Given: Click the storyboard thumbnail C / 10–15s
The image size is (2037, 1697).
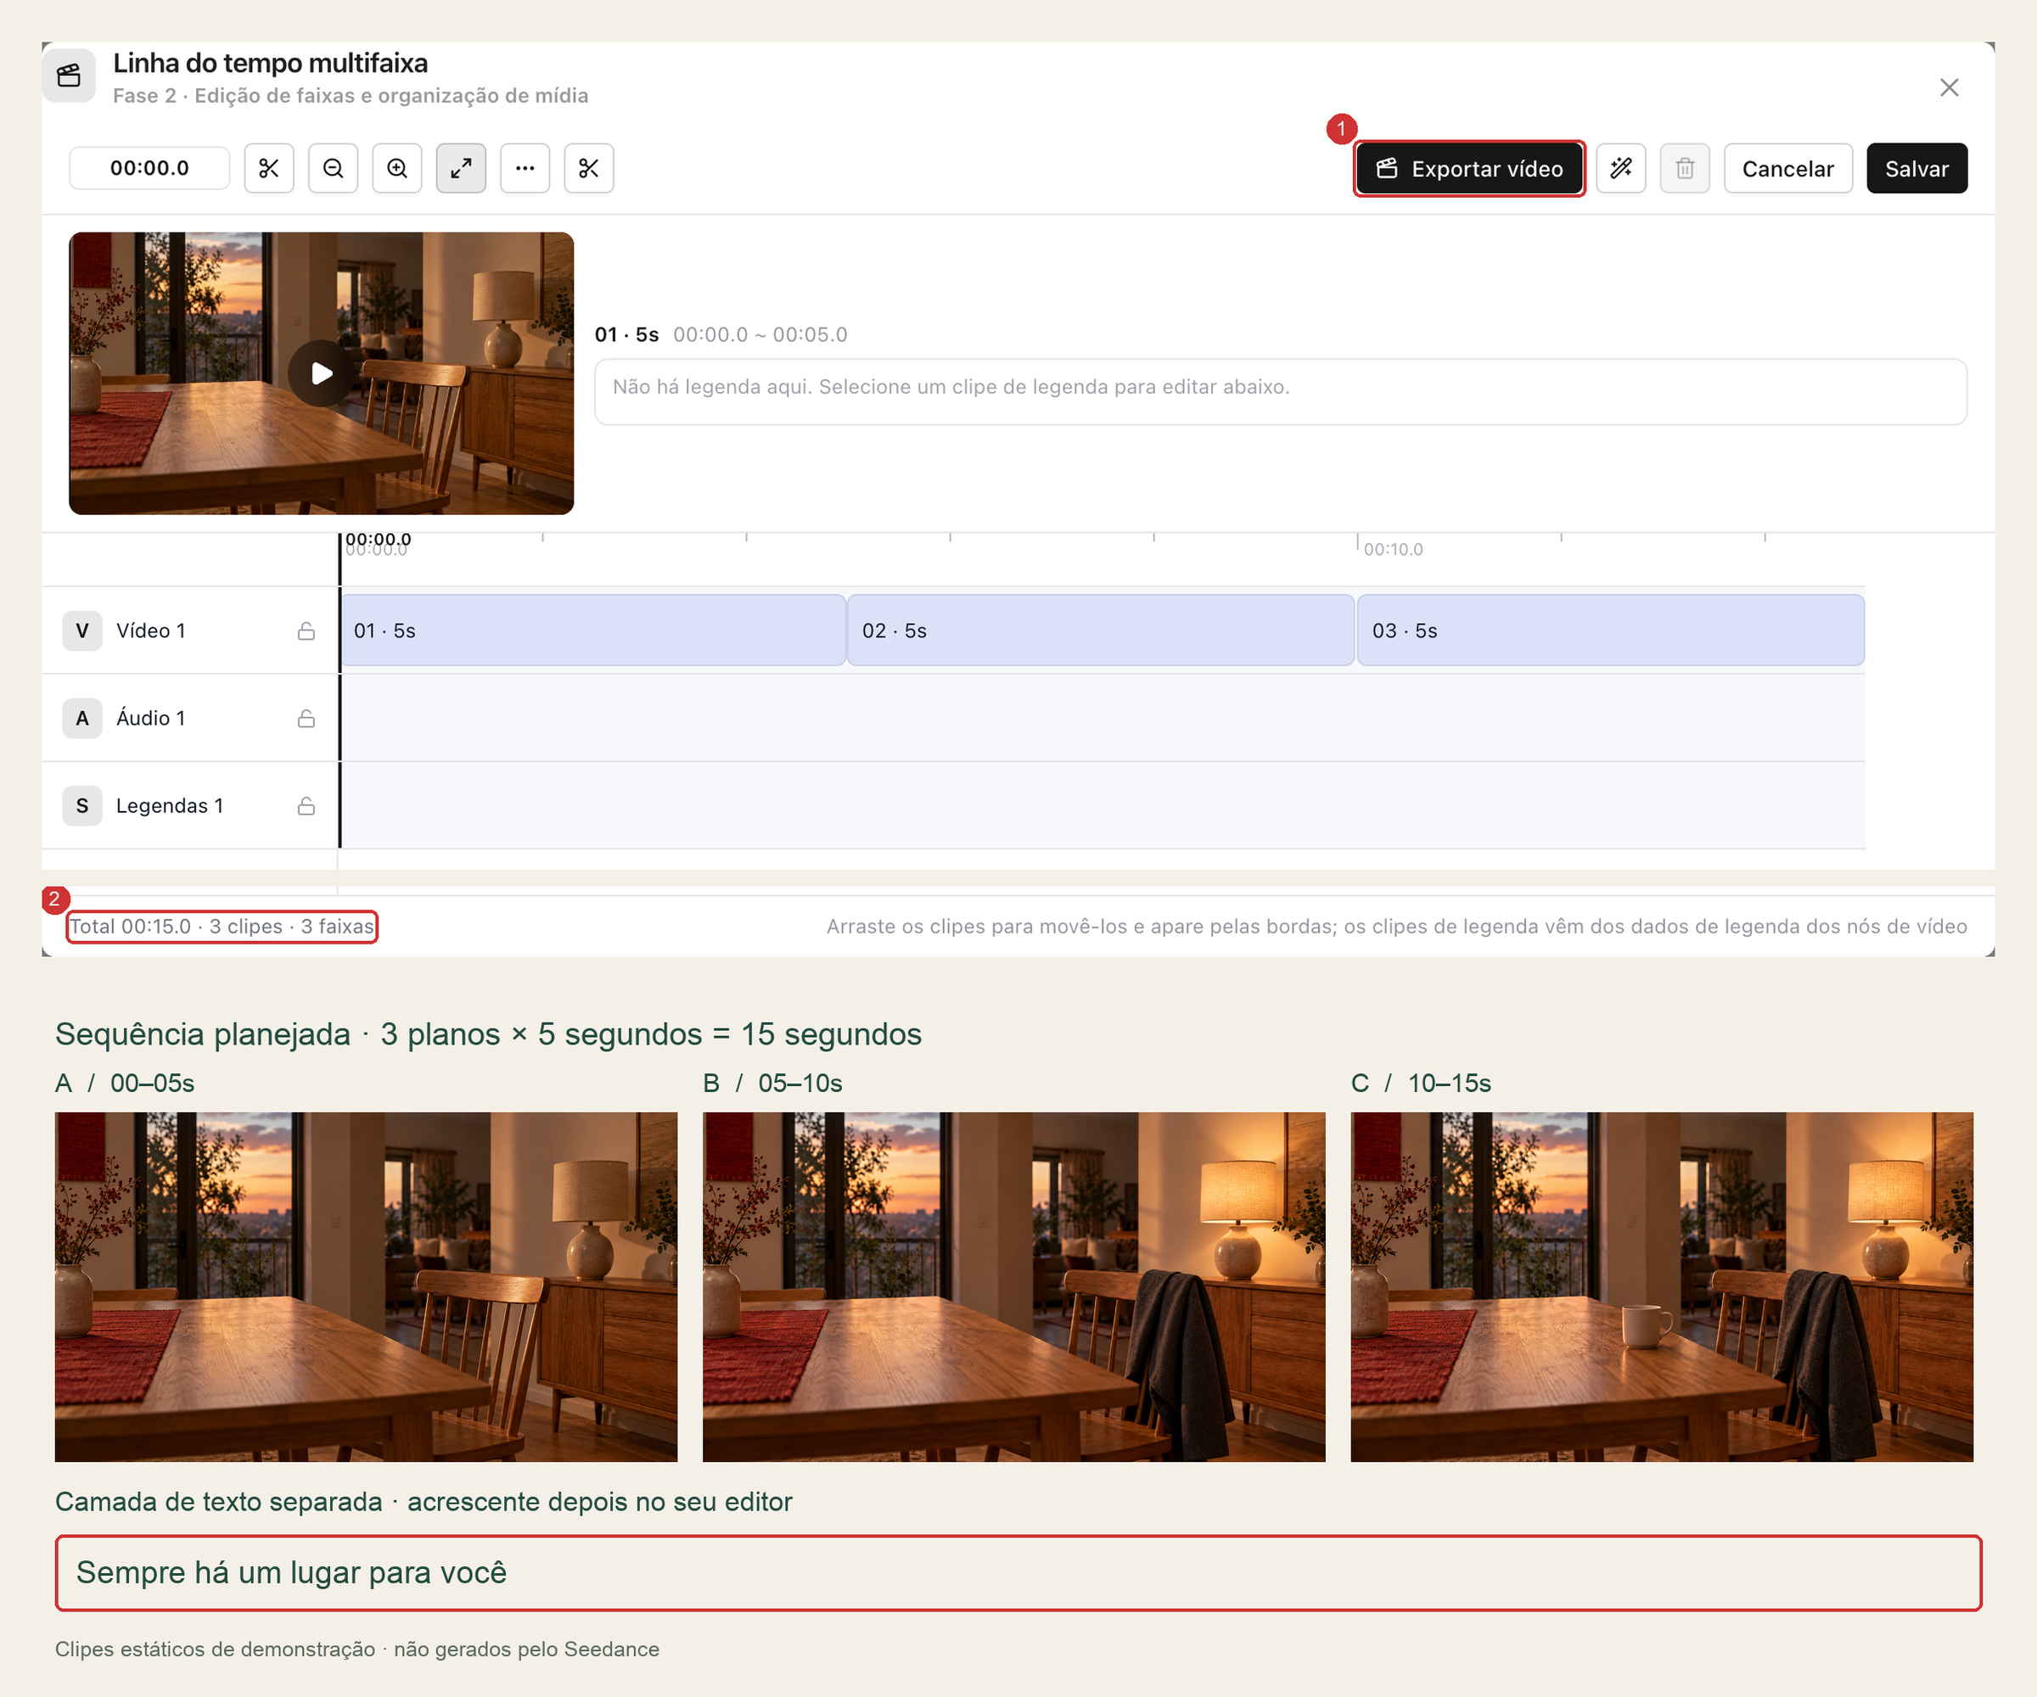Looking at the screenshot, I should [x=1662, y=1287].
